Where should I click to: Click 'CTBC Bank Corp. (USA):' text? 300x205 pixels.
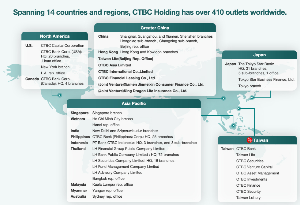(x=61, y=52)
